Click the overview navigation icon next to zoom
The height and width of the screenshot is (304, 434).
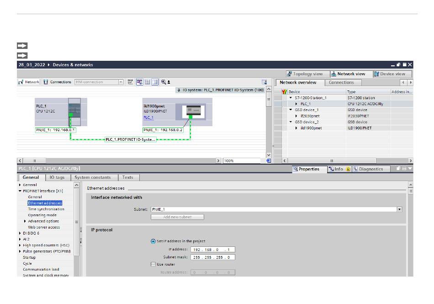tap(269, 160)
